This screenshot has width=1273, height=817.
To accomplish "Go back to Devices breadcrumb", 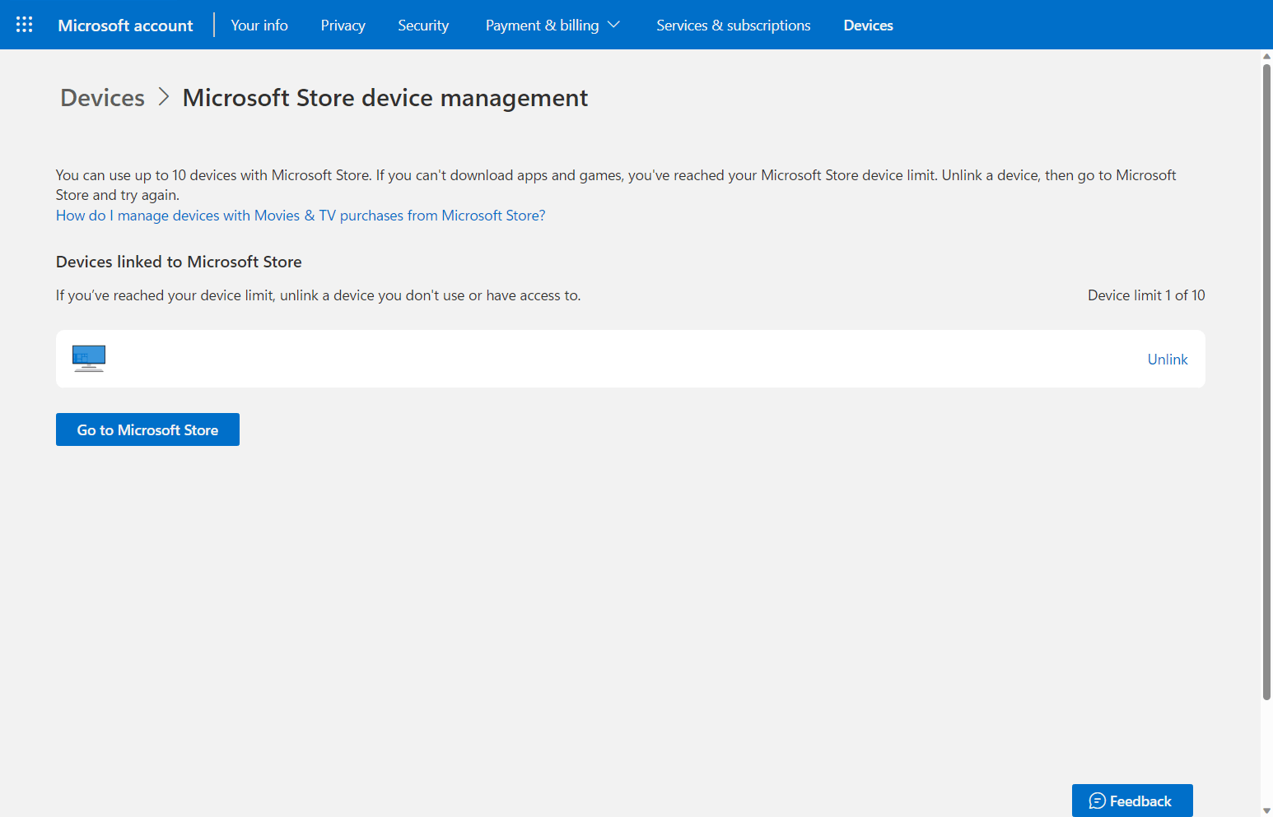I will pyautogui.click(x=103, y=98).
